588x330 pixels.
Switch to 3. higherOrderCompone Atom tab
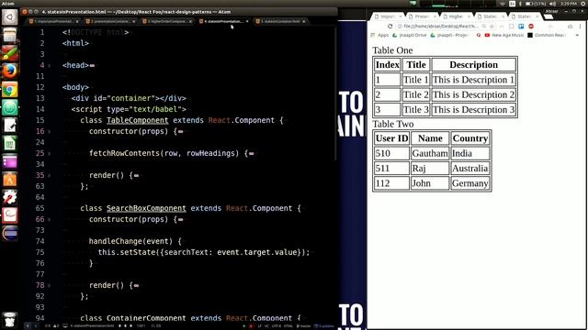[167, 21]
